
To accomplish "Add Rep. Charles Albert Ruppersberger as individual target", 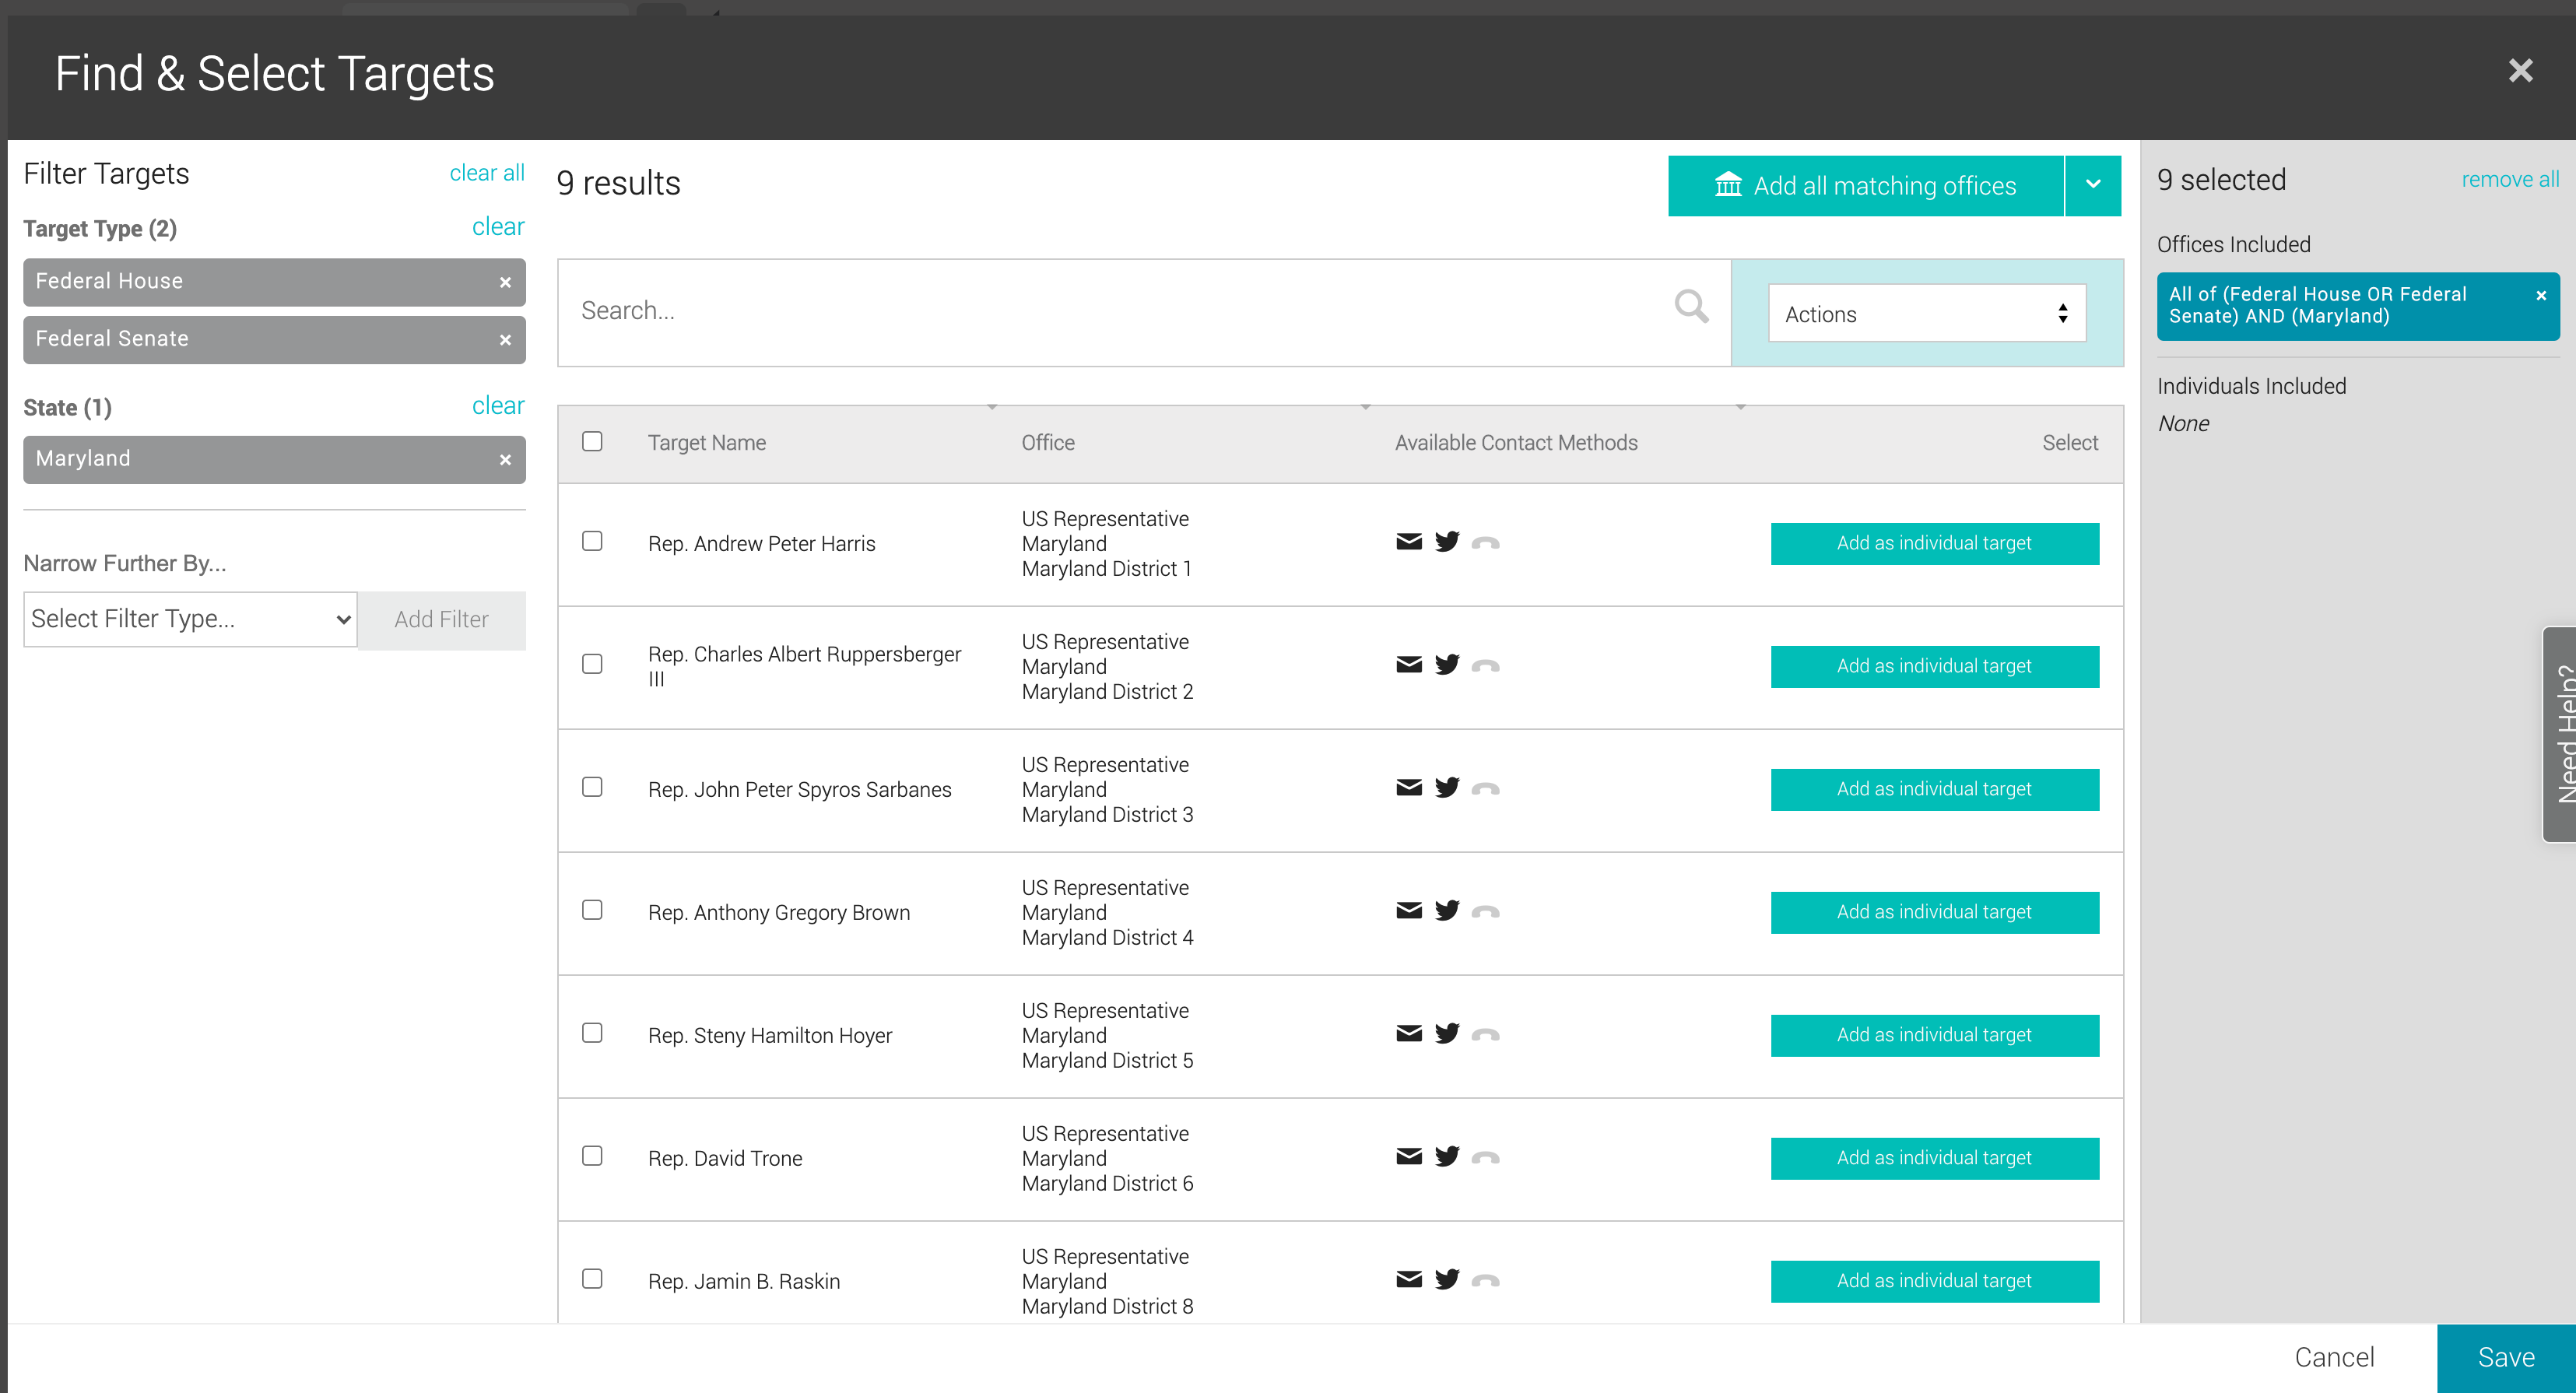I will pyautogui.click(x=1934, y=666).
